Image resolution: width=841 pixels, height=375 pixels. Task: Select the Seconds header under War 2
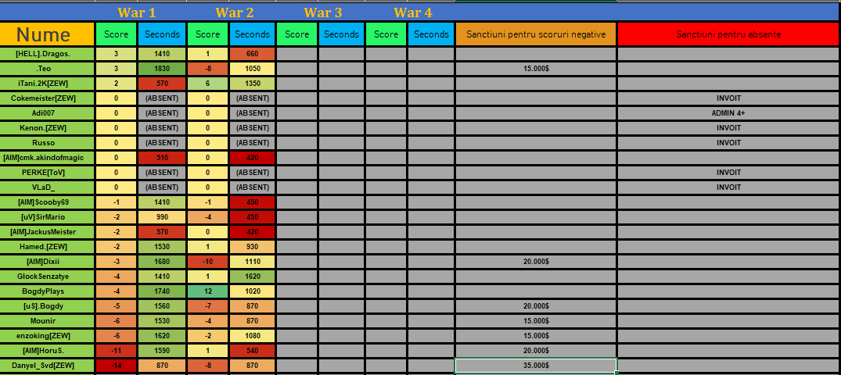pyautogui.click(x=252, y=34)
